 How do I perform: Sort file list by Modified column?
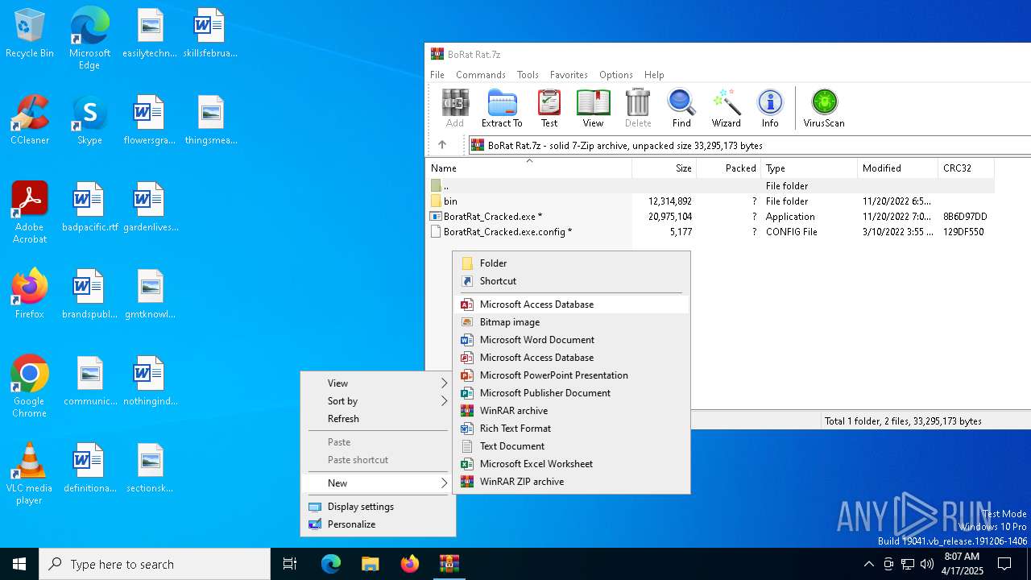pos(898,168)
